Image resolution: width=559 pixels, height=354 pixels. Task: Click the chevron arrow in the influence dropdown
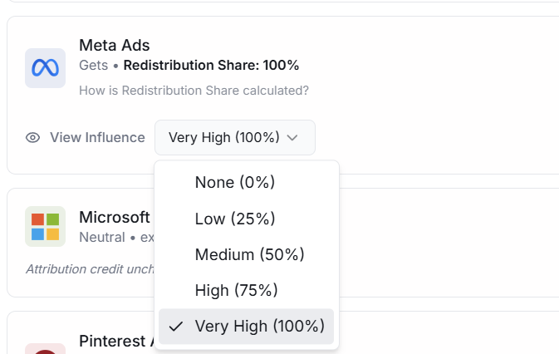(292, 138)
